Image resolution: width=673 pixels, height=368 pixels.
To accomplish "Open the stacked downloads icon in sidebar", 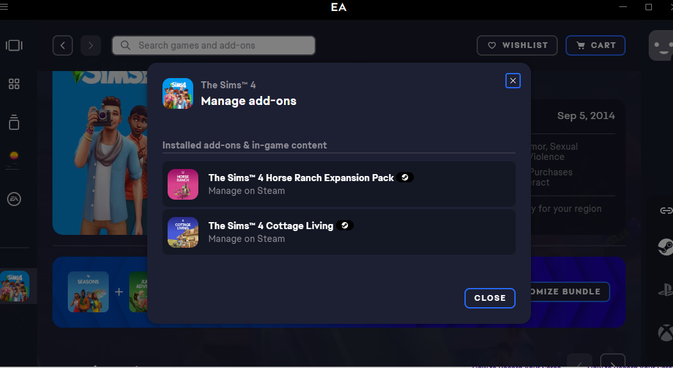I will pos(14,122).
